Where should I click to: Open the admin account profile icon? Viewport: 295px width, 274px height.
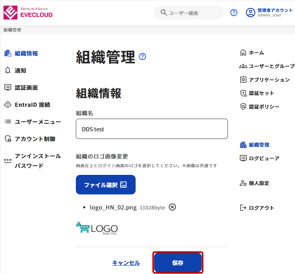(x=250, y=13)
